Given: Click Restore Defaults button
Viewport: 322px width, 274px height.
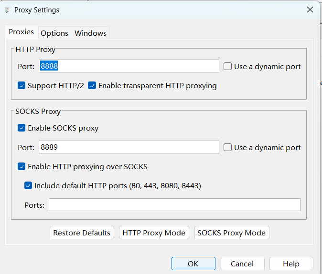Looking at the screenshot, I should point(82,233).
